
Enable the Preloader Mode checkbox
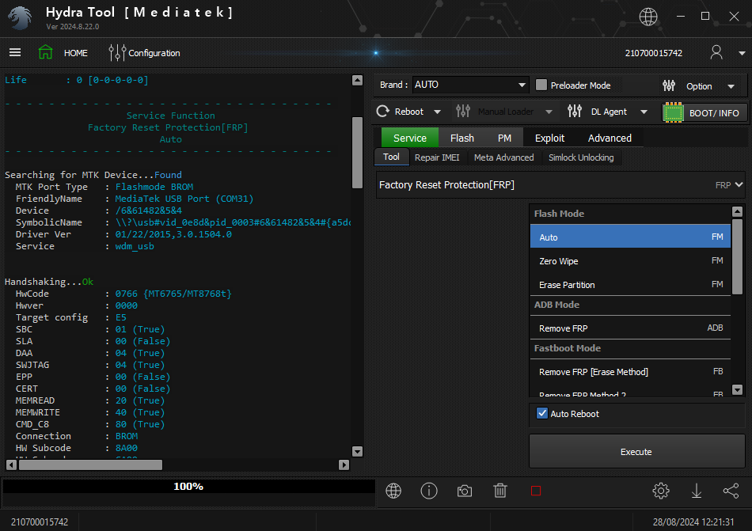(541, 85)
